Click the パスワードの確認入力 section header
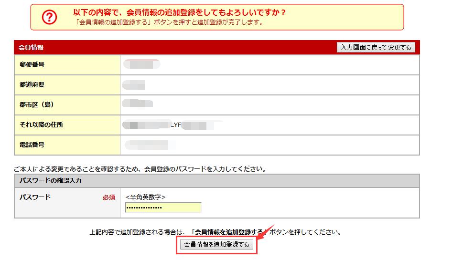Screen dimensions: 452x260 click(50, 181)
